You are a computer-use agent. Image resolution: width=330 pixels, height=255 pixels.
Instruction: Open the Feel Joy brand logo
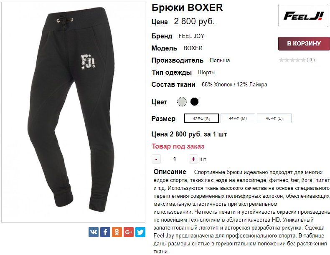(x=303, y=15)
